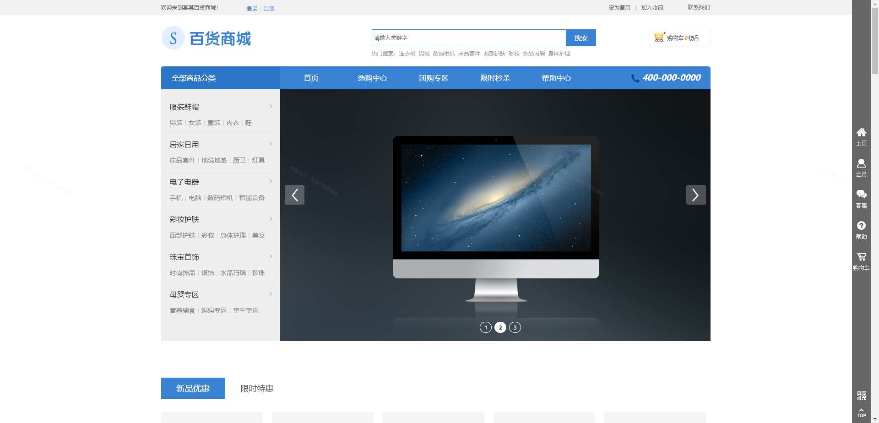Open the 营养辅食 subcategory link

coord(182,310)
